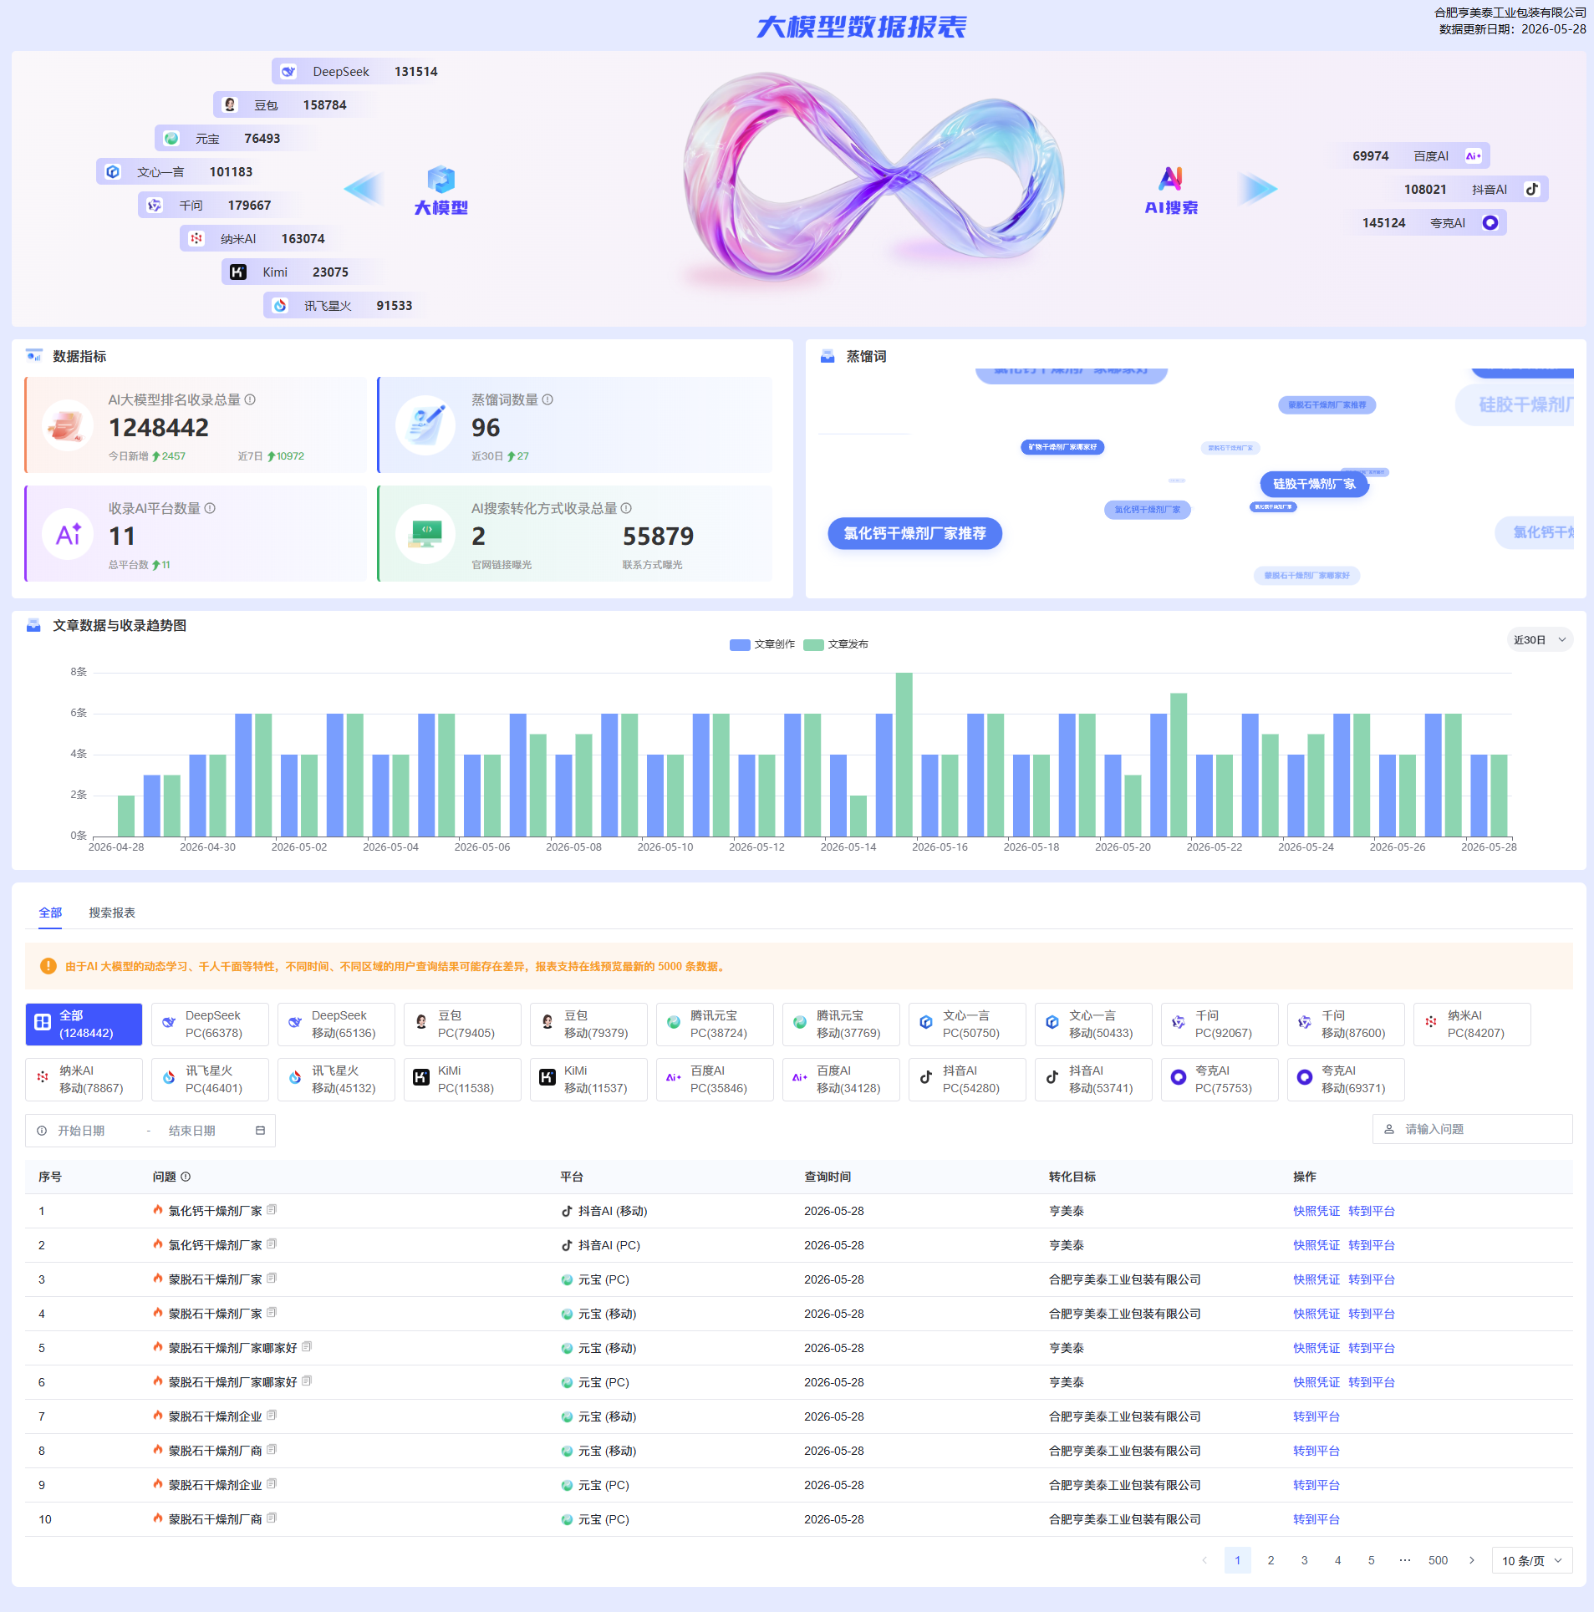1594x1612 pixels.
Task: Copy the question text in table row 1
Action: (x=272, y=1211)
